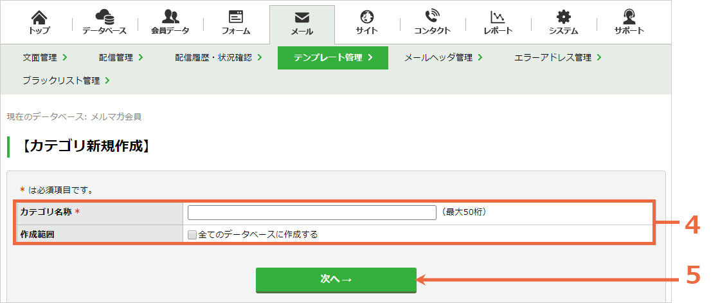
Task: Open 配信履歴・状況確認 submenu
Action: pyautogui.click(x=219, y=58)
